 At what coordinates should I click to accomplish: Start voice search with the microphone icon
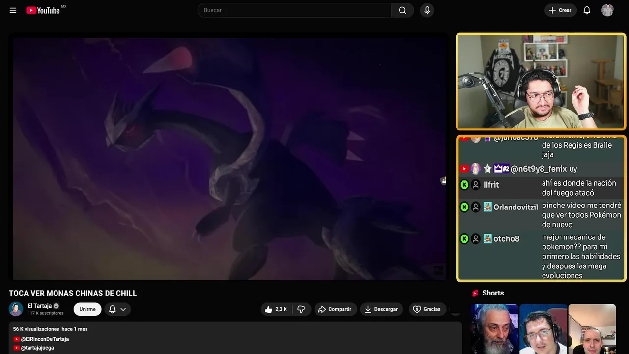(x=427, y=10)
